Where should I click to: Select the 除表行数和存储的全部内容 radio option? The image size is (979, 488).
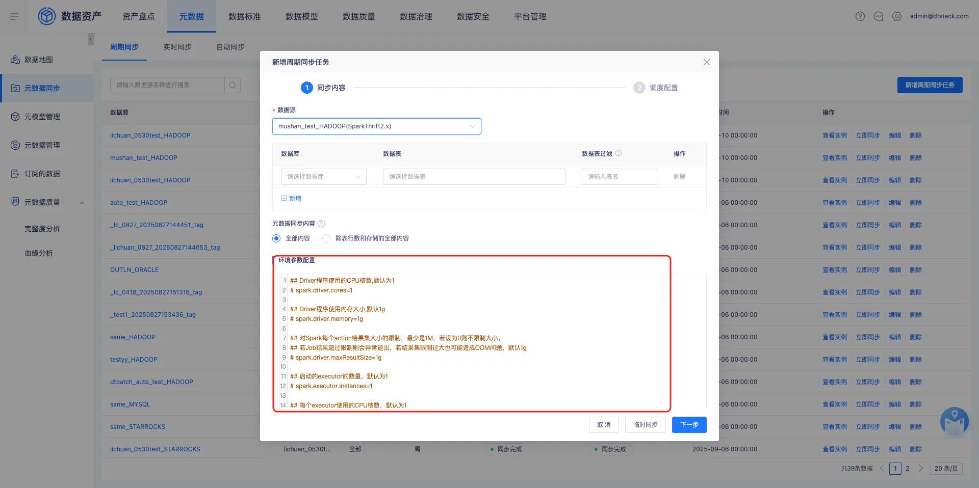coord(326,238)
